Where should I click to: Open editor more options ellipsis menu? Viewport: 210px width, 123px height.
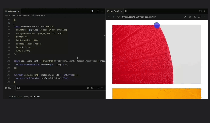click(102, 11)
